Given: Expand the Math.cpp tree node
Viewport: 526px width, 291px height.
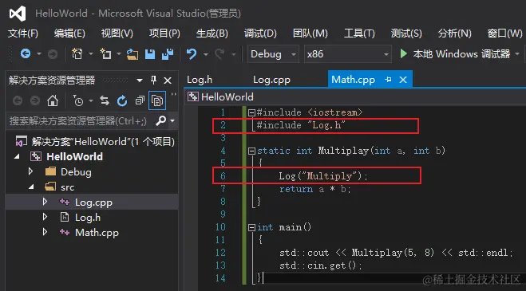Looking at the screenshot, I should pos(45,232).
